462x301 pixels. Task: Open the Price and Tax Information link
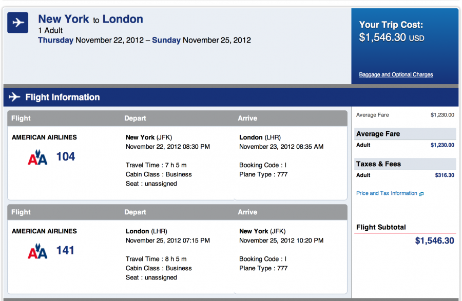pos(387,193)
